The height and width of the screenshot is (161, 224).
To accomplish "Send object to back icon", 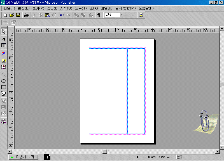I will (x=83, y=15).
